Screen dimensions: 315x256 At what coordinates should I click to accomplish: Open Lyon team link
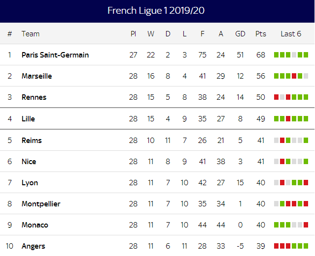click(x=30, y=183)
